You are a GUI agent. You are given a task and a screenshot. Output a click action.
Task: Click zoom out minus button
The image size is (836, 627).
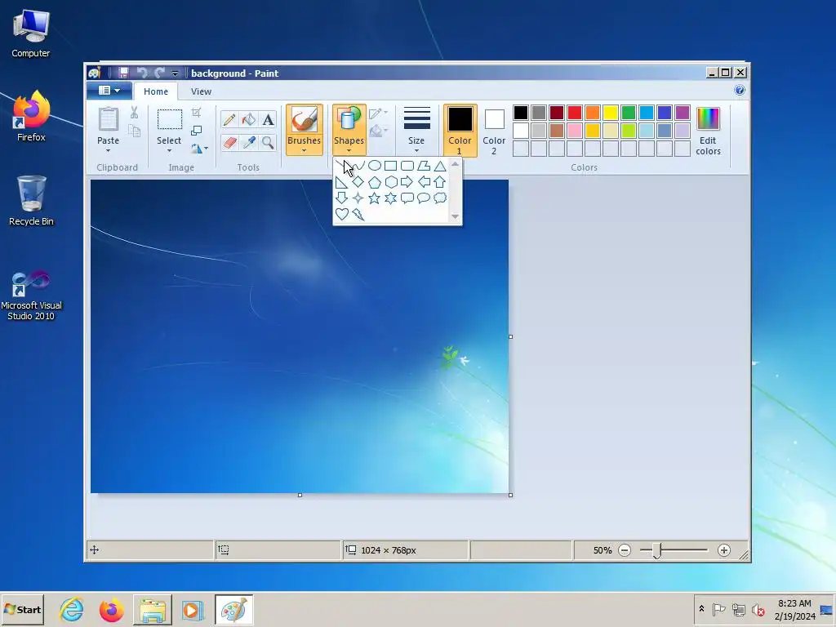[x=625, y=550]
